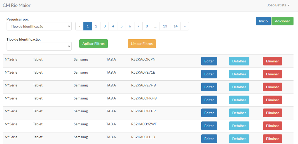Open Detalhes for the R52KA0DLLJD row
This screenshot has height=144, width=298.
point(239,139)
